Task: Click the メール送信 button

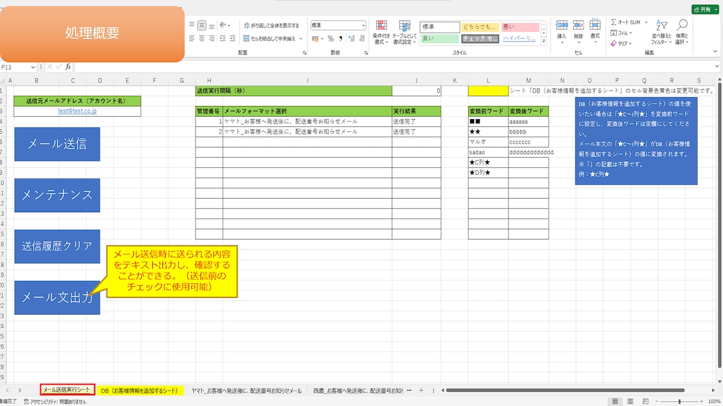Action: point(57,144)
